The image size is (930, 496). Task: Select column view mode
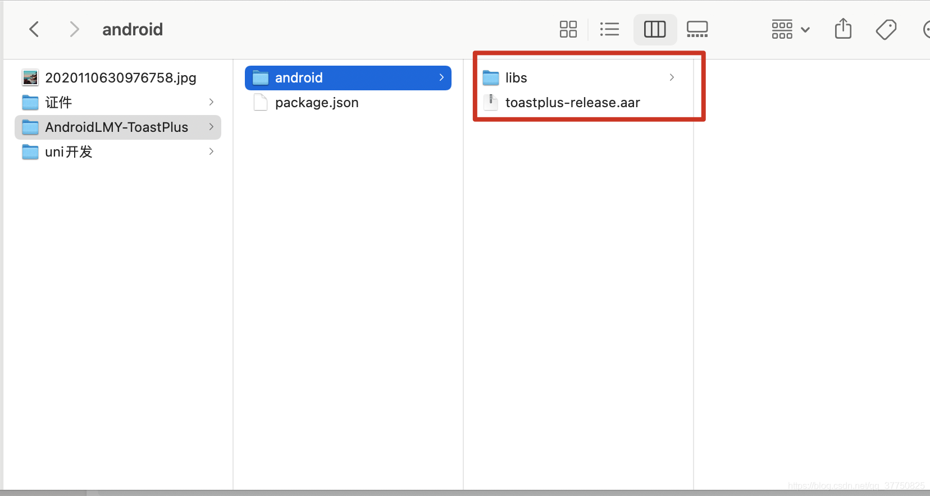[655, 29]
